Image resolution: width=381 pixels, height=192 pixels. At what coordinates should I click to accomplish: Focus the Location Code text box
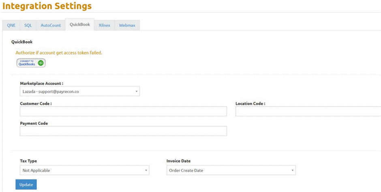point(308,111)
